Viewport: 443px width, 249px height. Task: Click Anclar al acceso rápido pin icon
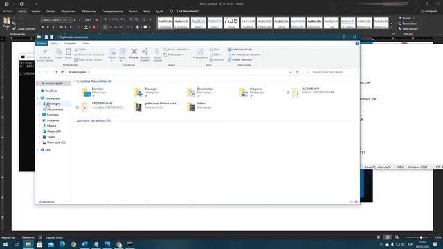coord(45,52)
